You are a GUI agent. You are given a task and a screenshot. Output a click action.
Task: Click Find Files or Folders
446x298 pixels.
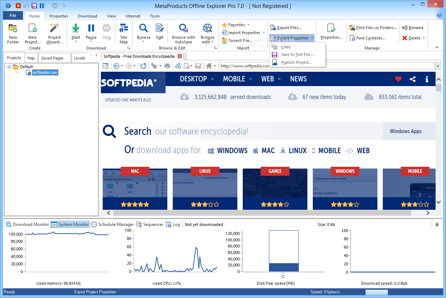[373, 28]
